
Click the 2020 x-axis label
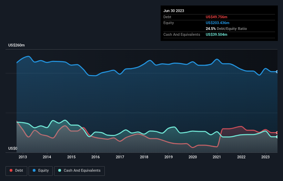tap(193, 157)
